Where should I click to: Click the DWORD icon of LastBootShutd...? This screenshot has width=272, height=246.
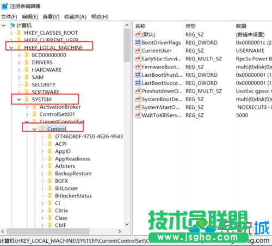138,75
